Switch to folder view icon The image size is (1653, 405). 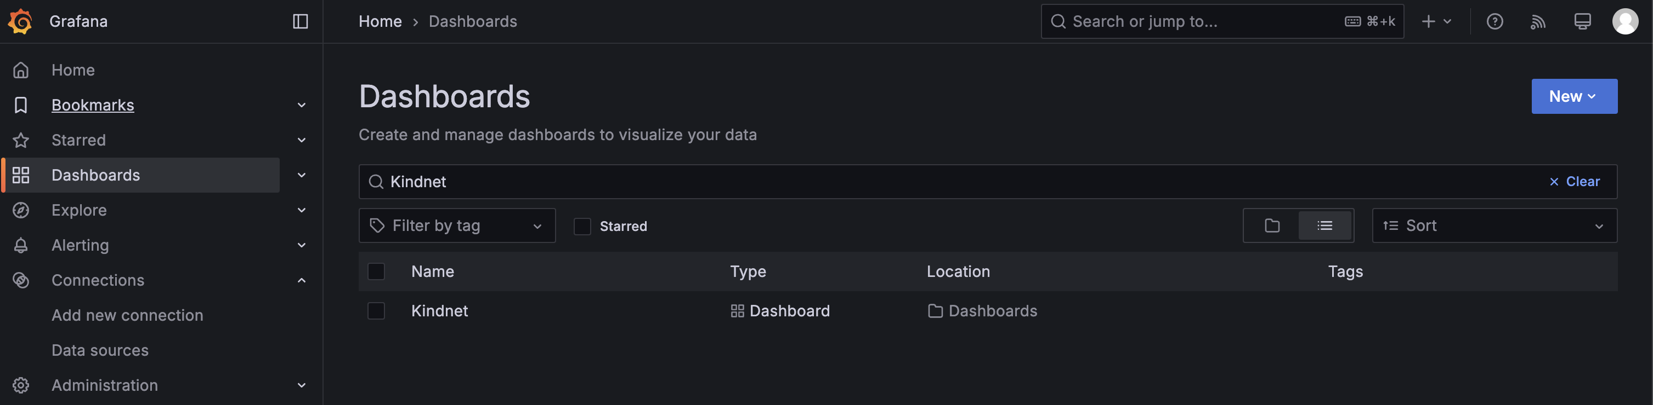click(1272, 225)
